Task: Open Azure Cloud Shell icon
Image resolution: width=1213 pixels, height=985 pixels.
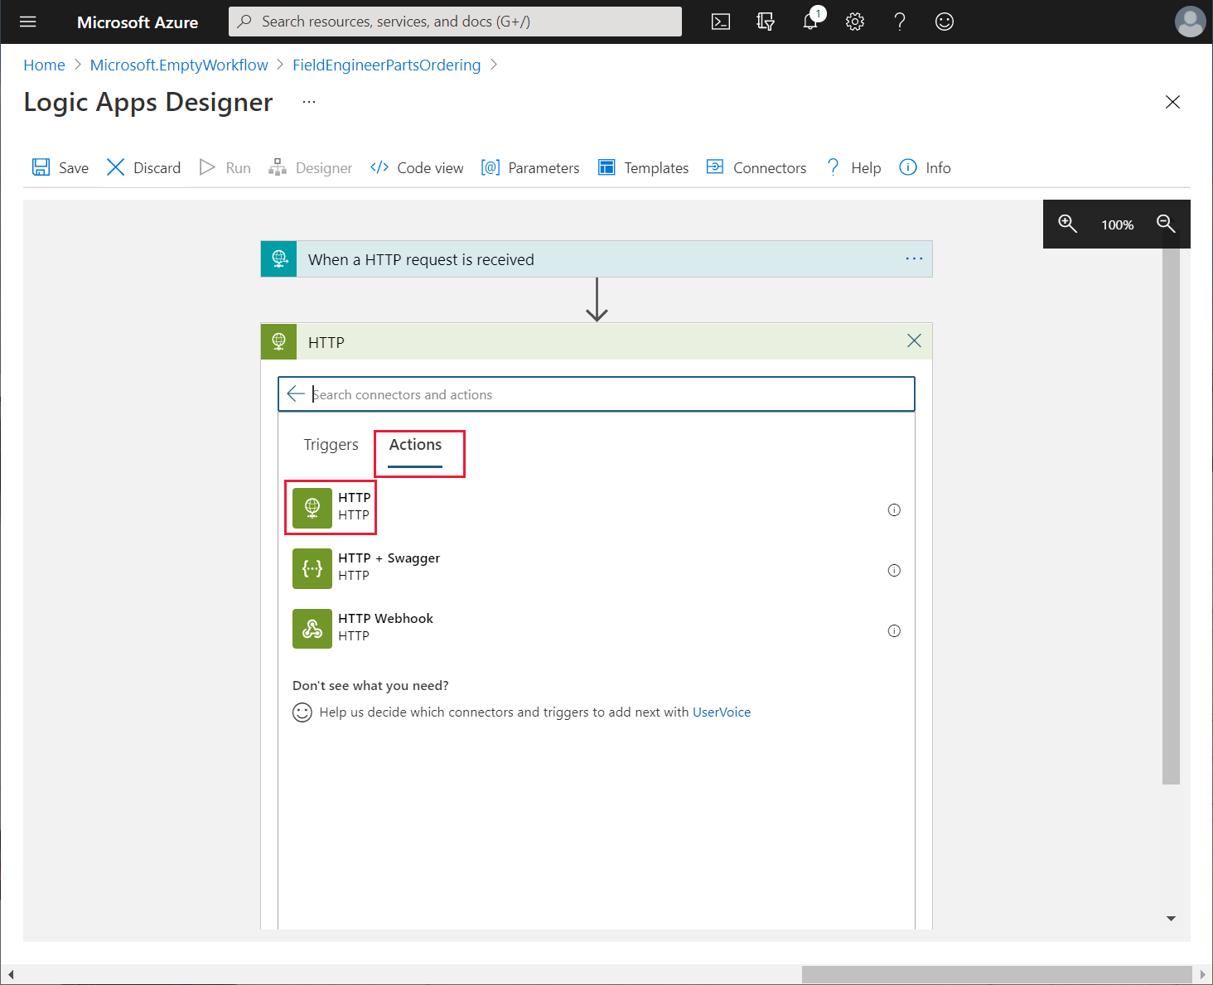Action: pyautogui.click(x=721, y=22)
